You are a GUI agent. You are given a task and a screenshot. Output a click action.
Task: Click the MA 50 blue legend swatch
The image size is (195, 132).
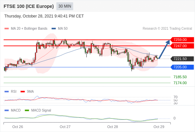click(x=54, y=29)
